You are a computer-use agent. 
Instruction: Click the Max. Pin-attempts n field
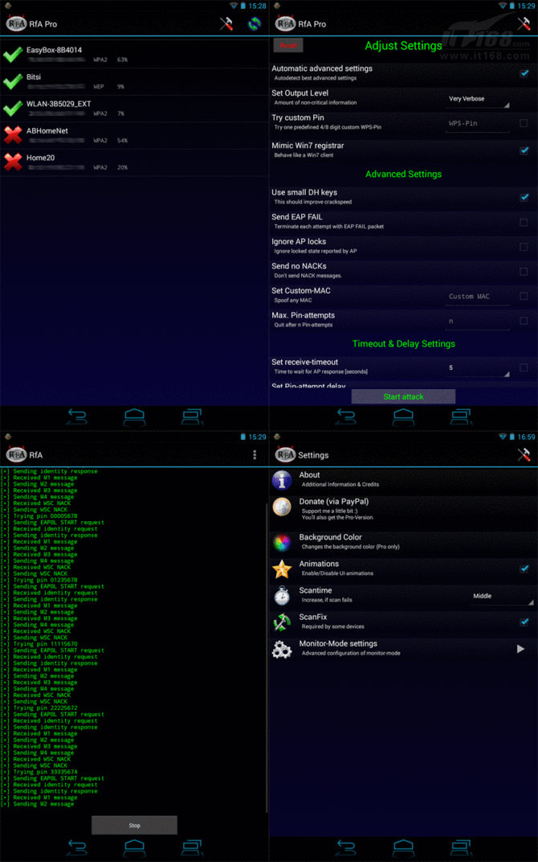[x=477, y=322]
